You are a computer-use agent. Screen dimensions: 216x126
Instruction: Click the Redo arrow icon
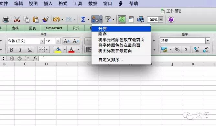point(69,19)
